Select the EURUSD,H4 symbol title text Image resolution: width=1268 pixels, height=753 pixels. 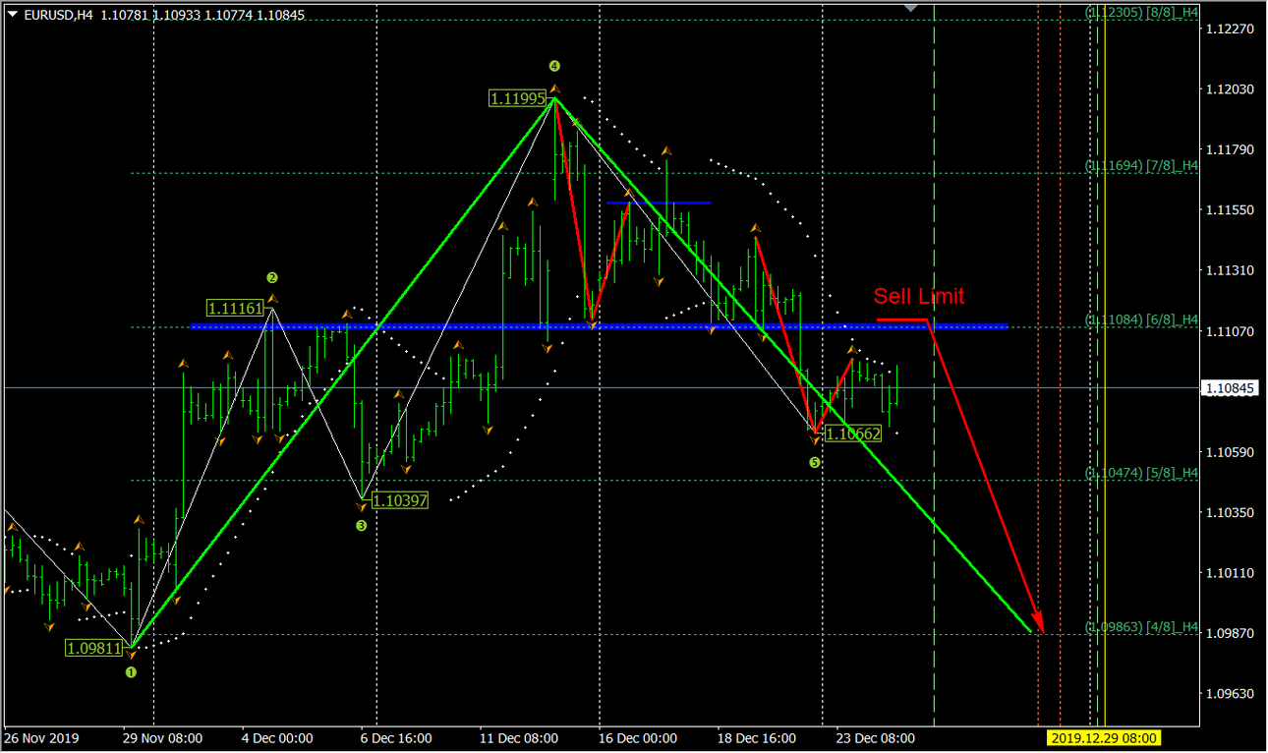[59, 15]
